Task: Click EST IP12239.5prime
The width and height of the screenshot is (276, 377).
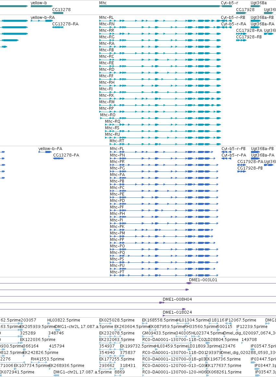Action: click(252, 327)
